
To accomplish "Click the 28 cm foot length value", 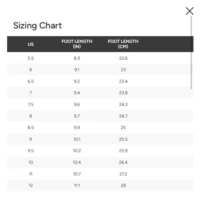I will pyautogui.click(x=123, y=185).
